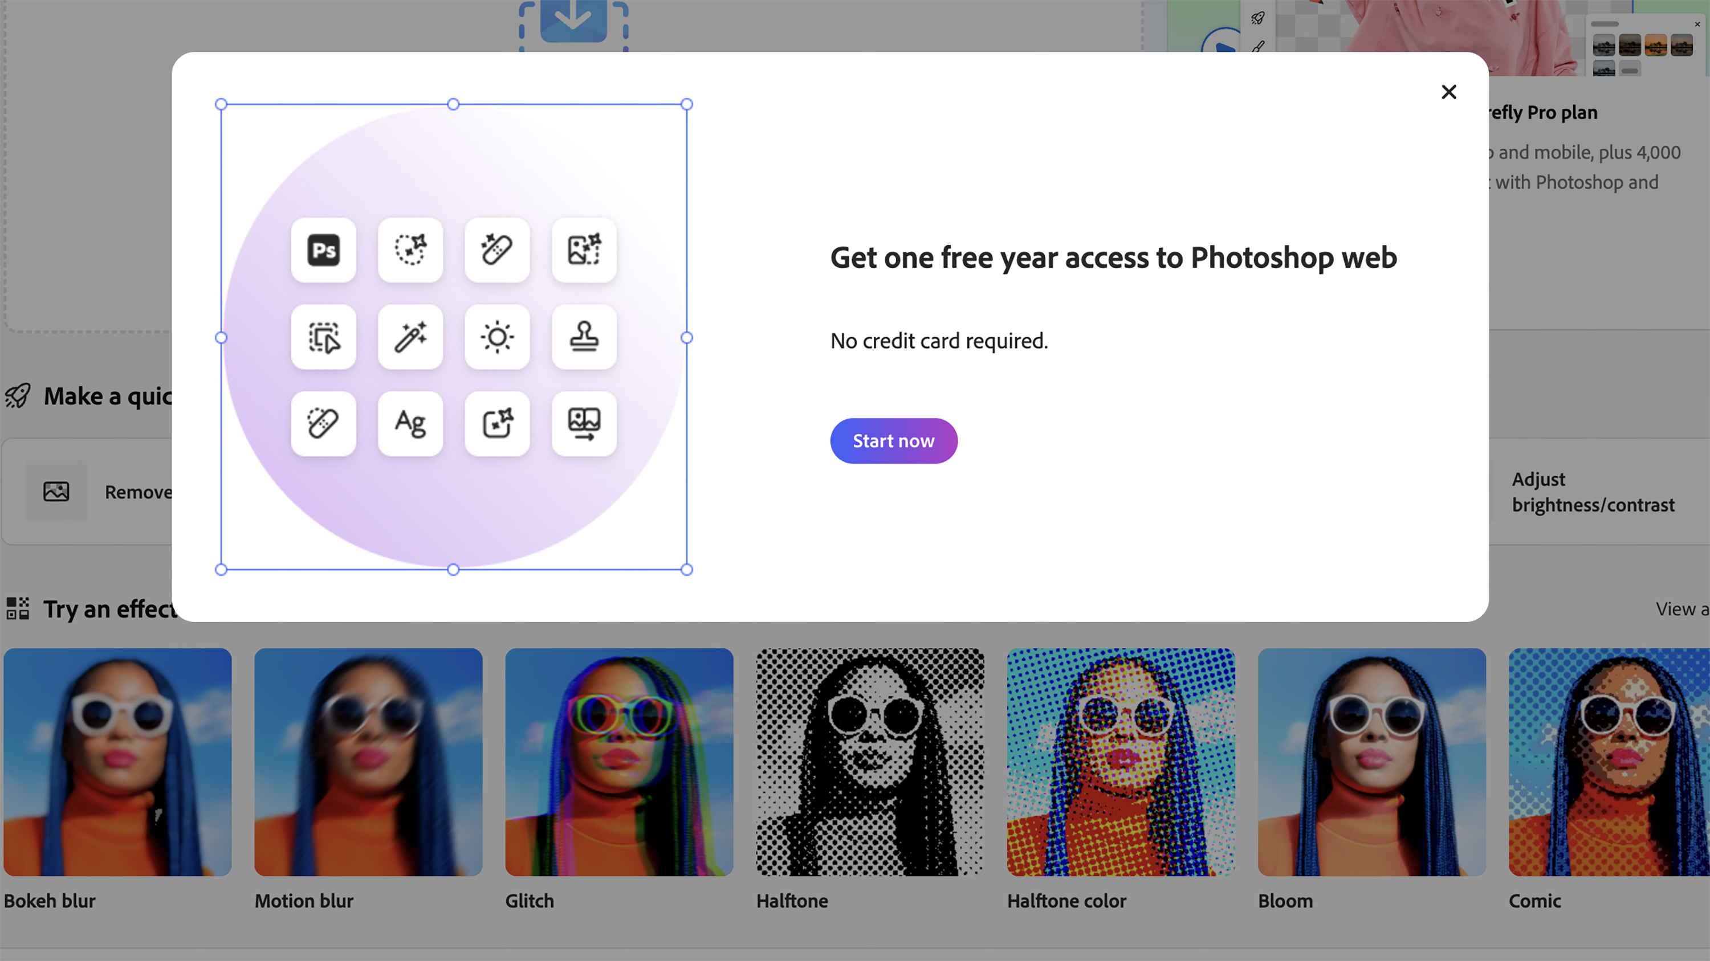Click the Start now button
Viewport: 1710px width, 961px height.
point(894,441)
